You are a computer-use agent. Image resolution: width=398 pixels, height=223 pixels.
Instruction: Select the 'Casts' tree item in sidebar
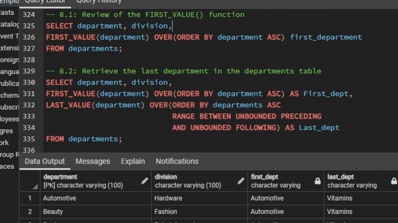click(x=7, y=12)
